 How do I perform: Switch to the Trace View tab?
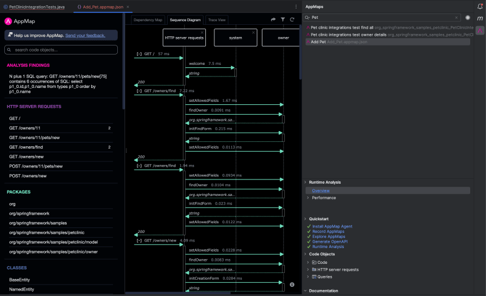pyautogui.click(x=217, y=20)
